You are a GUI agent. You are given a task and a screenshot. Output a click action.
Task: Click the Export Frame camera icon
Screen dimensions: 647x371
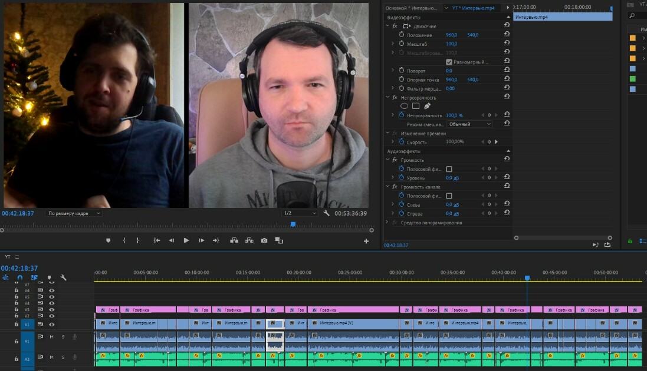(x=264, y=240)
